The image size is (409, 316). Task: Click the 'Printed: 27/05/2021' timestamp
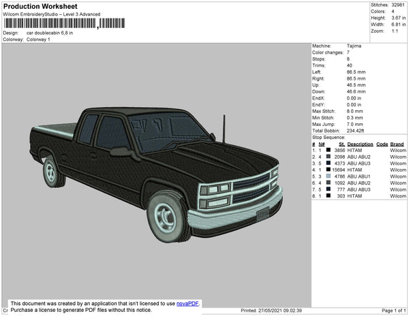pyautogui.click(x=271, y=311)
